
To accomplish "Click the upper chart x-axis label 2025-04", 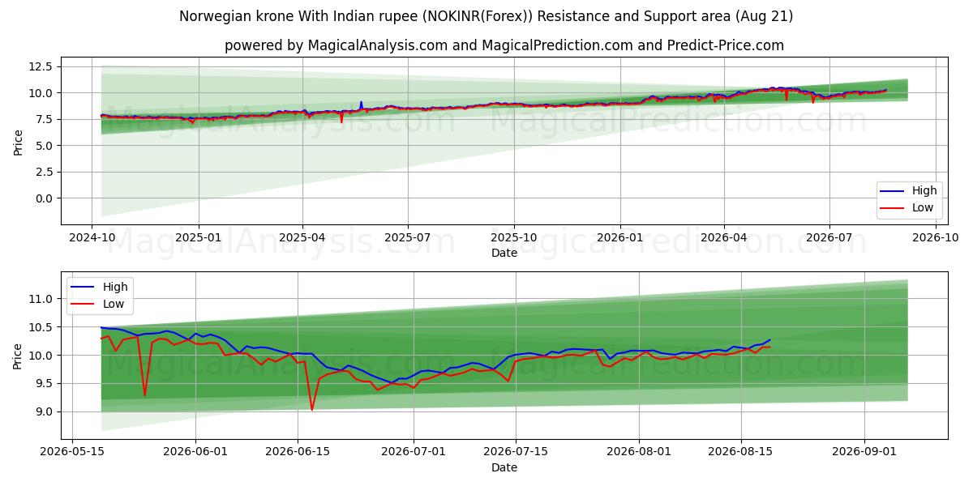I will (302, 237).
